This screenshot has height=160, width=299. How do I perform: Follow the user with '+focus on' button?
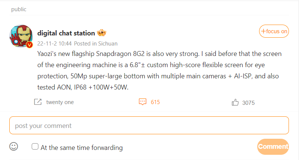click(274, 31)
